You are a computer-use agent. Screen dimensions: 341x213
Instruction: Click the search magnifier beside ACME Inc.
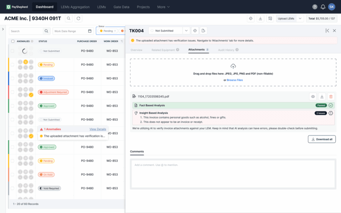pyautogui.click(x=69, y=19)
